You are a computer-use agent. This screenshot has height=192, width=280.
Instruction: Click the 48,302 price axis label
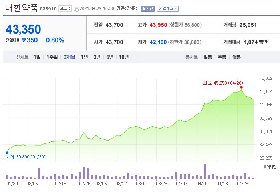266,78
